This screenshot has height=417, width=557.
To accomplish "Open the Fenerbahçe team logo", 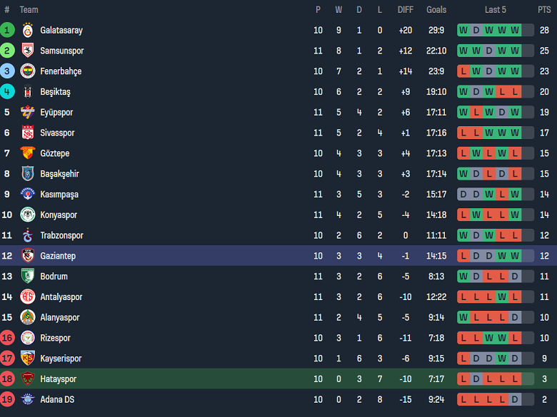I will tap(28, 71).
